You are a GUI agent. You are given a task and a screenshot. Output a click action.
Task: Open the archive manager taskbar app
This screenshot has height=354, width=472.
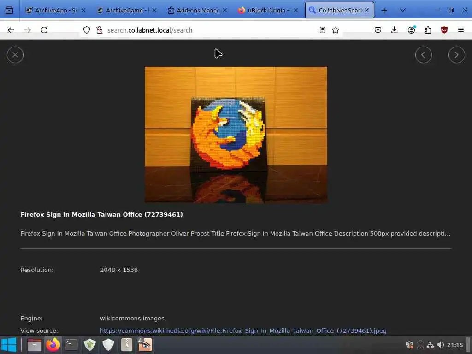point(127,345)
